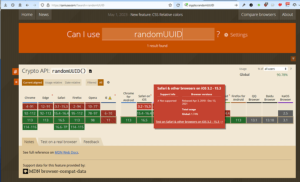Screen dimensions: 300x182
Task: Click the Edge 12-91 cell
Action: (x=46, y=107)
